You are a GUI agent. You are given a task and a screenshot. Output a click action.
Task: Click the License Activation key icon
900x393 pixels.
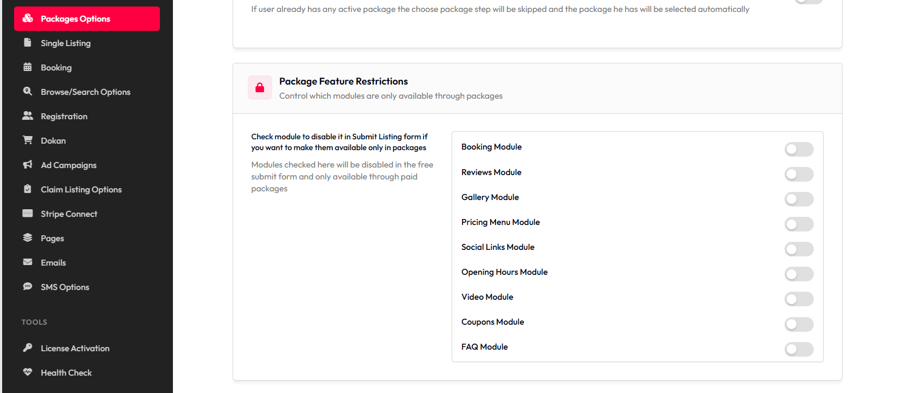pyautogui.click(x=28, y=347)
